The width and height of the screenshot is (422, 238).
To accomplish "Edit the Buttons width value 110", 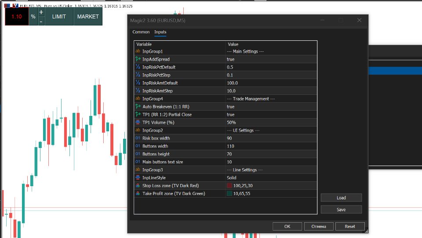I will point(271,146).
